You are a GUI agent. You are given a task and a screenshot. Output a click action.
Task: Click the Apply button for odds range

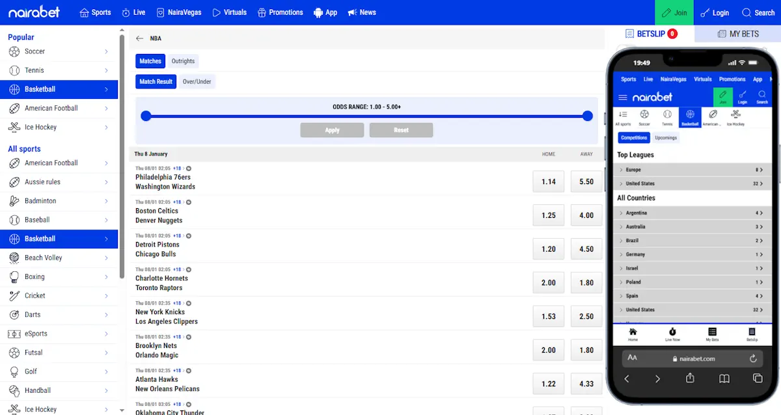point(332,129)
